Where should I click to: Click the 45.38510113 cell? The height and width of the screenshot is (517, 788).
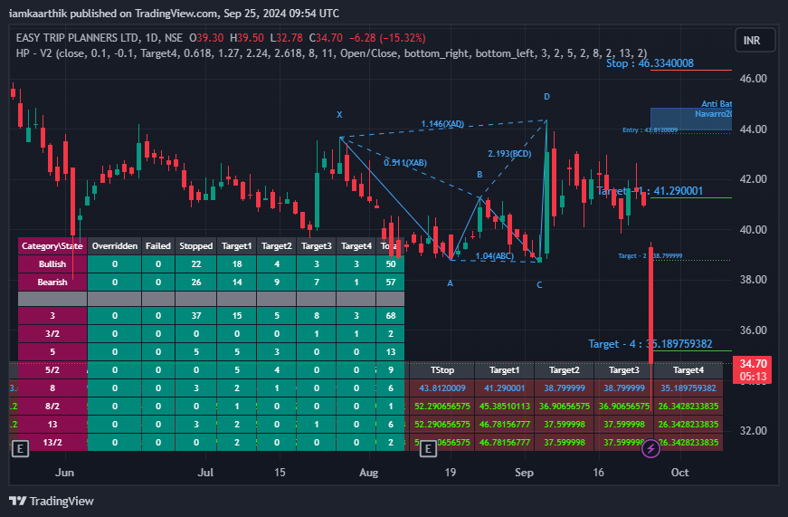point(505,407)
